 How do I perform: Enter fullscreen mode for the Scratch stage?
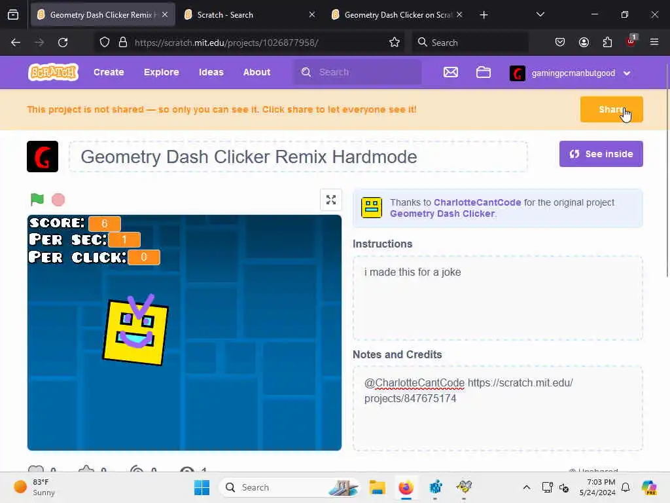point(330,200)
